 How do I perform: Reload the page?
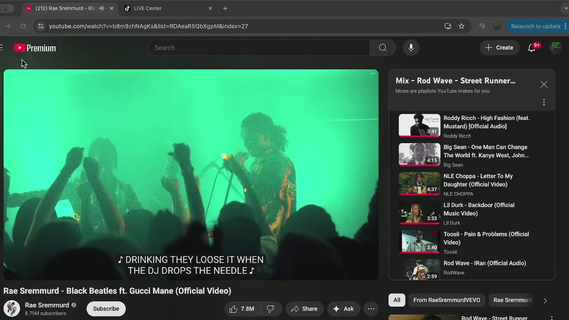tap(23, 26)
